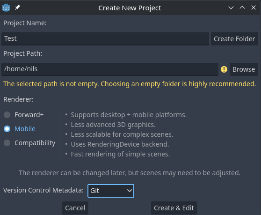Browse for a project path
This screenshot has width=261, height=215.
244,69
